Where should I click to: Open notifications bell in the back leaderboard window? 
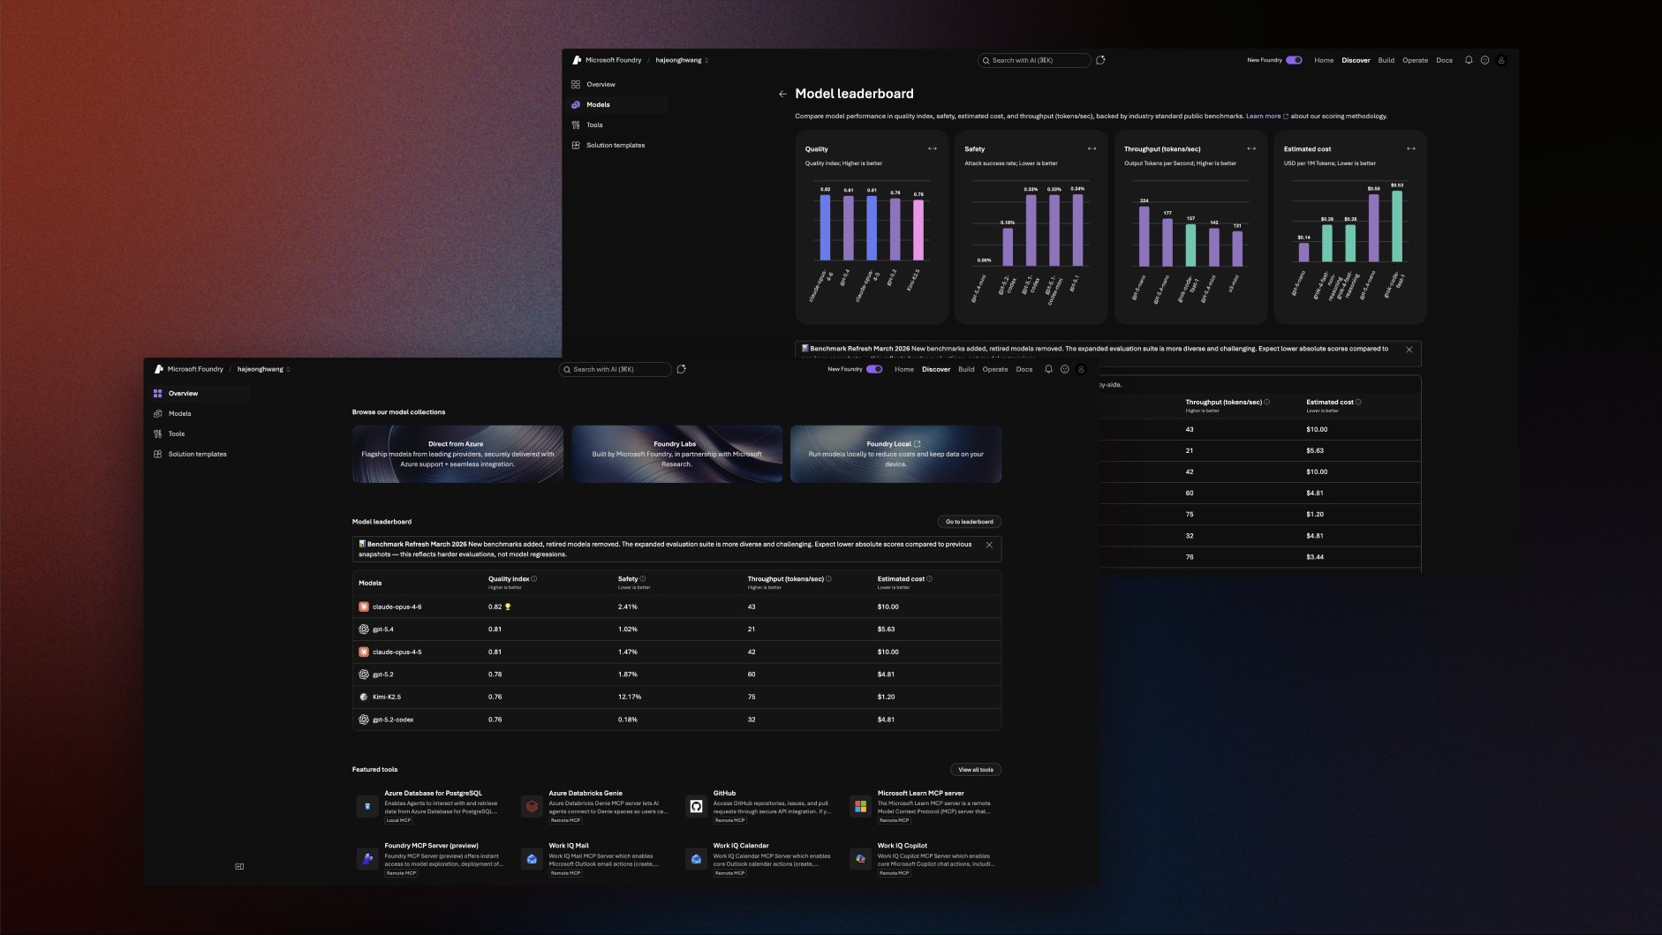click(x=1469, y=60)
